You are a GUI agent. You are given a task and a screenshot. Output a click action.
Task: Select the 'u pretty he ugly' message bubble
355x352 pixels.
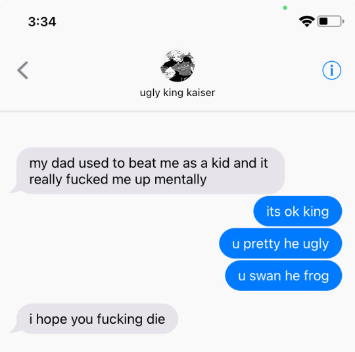(281, 243)
